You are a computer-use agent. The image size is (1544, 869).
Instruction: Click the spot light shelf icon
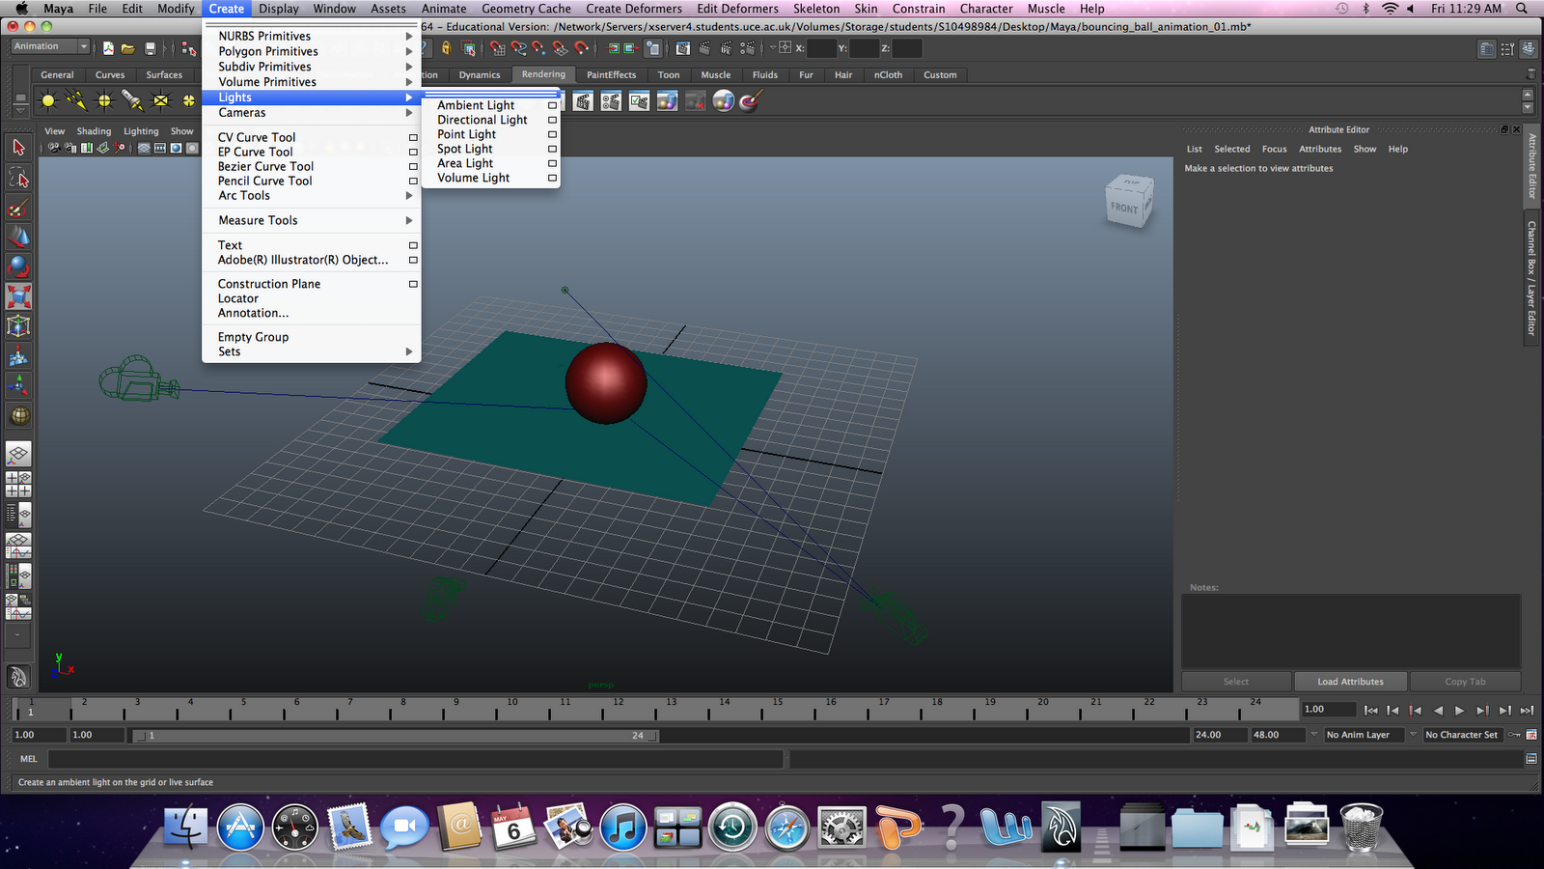tap(132, 100)
